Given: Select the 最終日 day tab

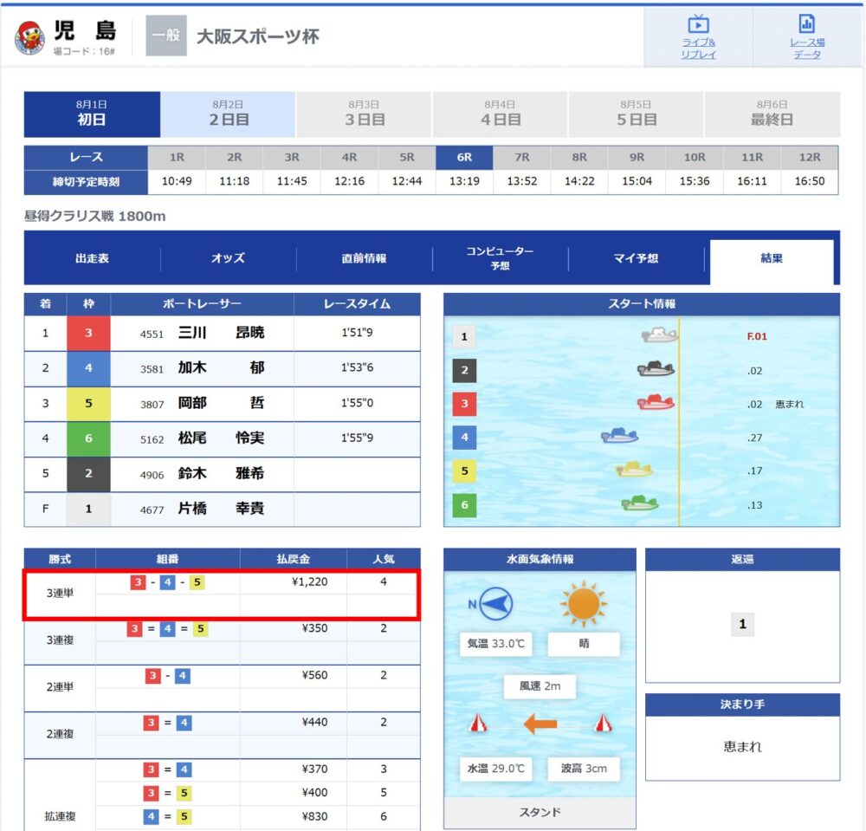Looking at the screenshot, I should pos(772,114).
